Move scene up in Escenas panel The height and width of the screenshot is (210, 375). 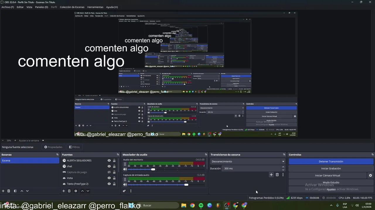pyautogui.click(x=22, y=191)
